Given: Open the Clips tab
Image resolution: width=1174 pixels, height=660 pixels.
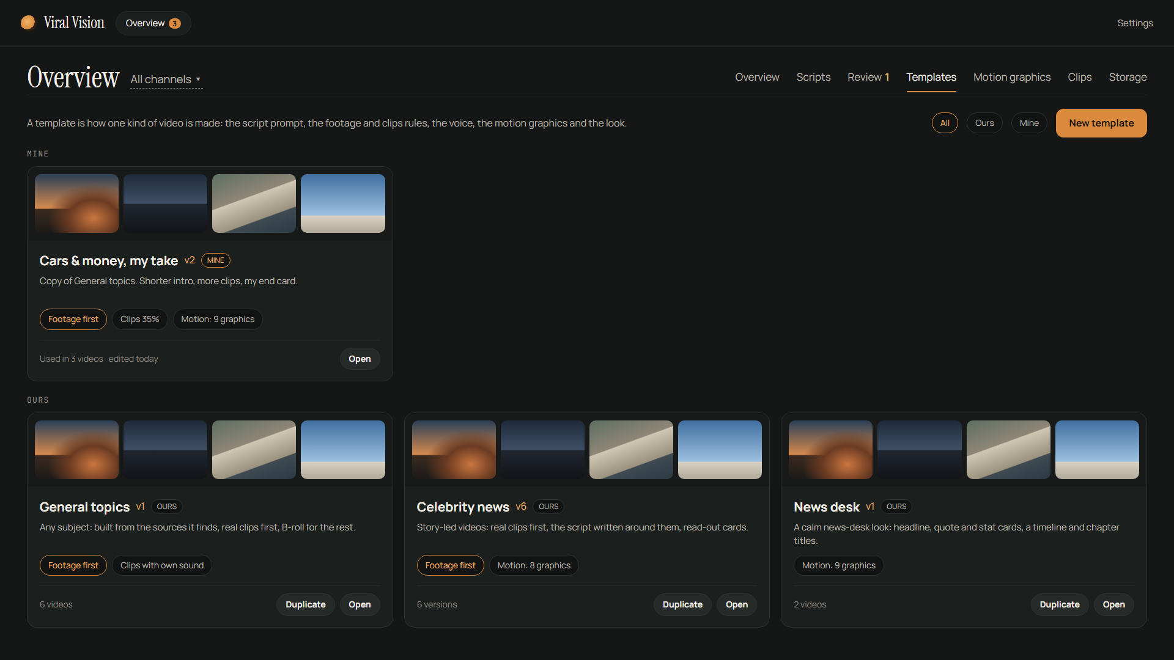Looking at the screenshot, I should tap(1080, 77).
